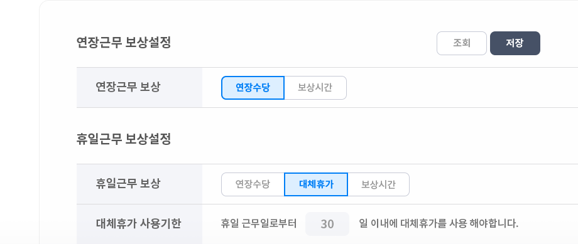Switch overtime compensation to the 보상시간 option
The image size is (578, 244).
click(x=315, y=88)
